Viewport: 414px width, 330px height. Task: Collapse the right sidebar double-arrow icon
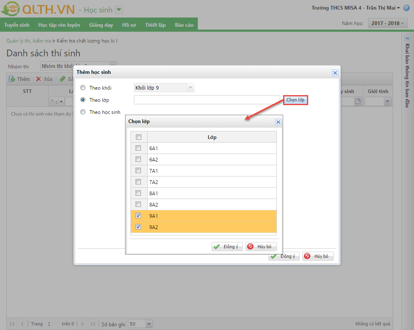click(407, 38)
